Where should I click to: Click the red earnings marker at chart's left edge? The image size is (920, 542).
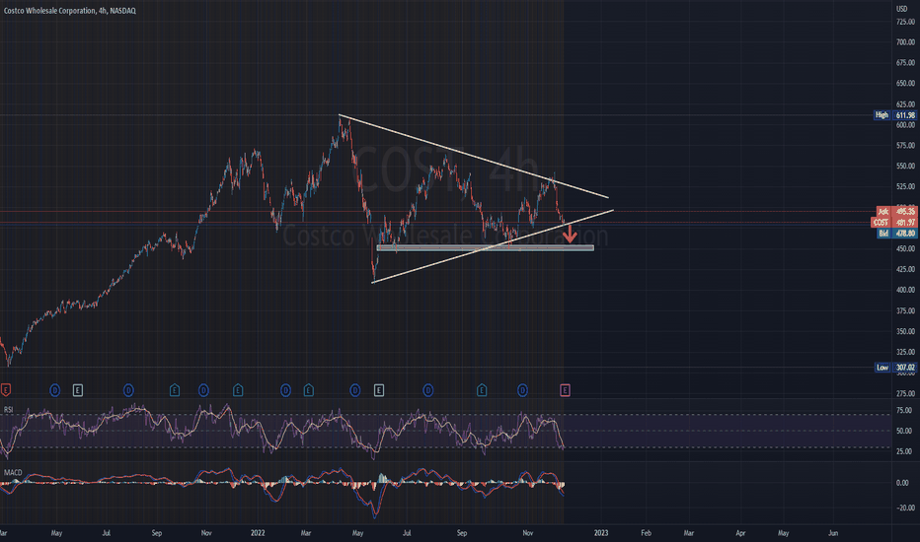coord(5,390)
